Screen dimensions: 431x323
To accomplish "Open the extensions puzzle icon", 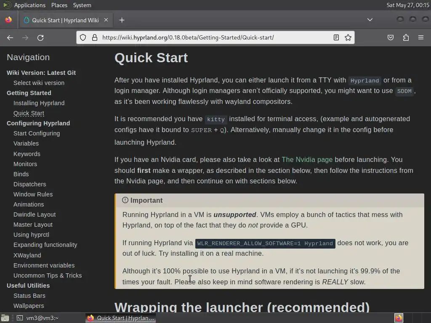I will coord(406,37).
